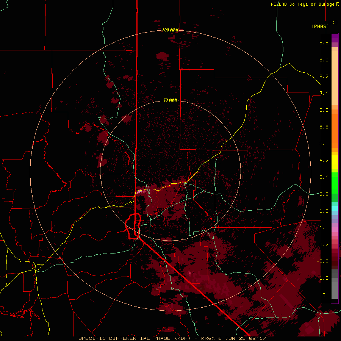Pick the cyan segment of the color bar

335,208
